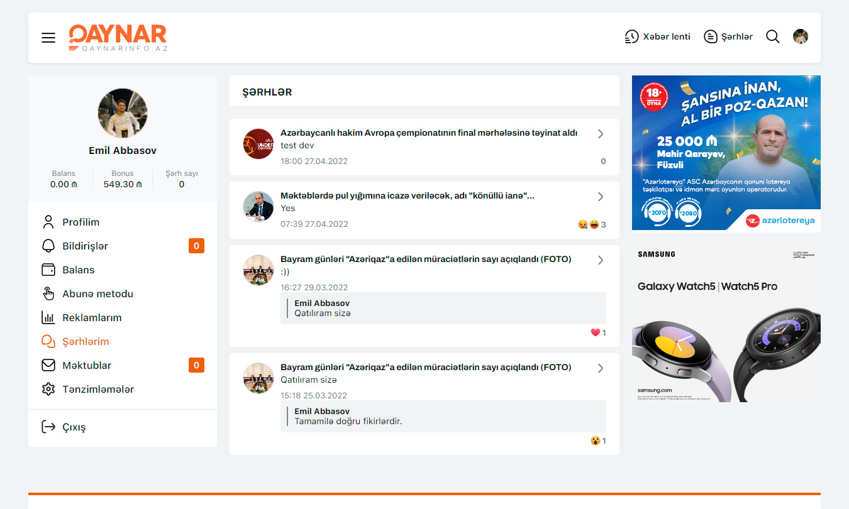The image size is (849, 509).
Task: Select Profilim in sidebar menu
Action: [80, 222]
